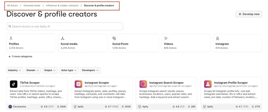
Task: Click Apify avatar on Instagram Search Scraper card
Action: click(x=140, y=107)
